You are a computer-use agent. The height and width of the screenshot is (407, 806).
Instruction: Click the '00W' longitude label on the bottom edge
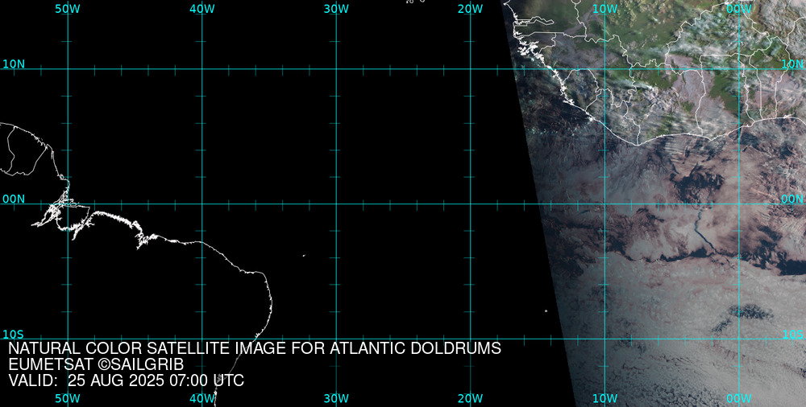[739, 399]
